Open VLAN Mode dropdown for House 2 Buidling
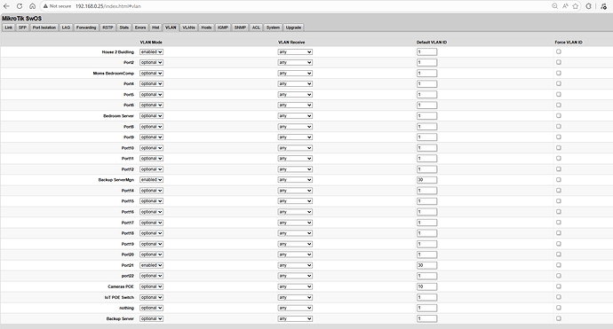 (151, 52)
